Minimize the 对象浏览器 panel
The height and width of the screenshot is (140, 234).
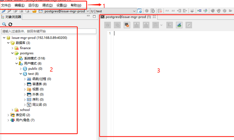point(88,16)
